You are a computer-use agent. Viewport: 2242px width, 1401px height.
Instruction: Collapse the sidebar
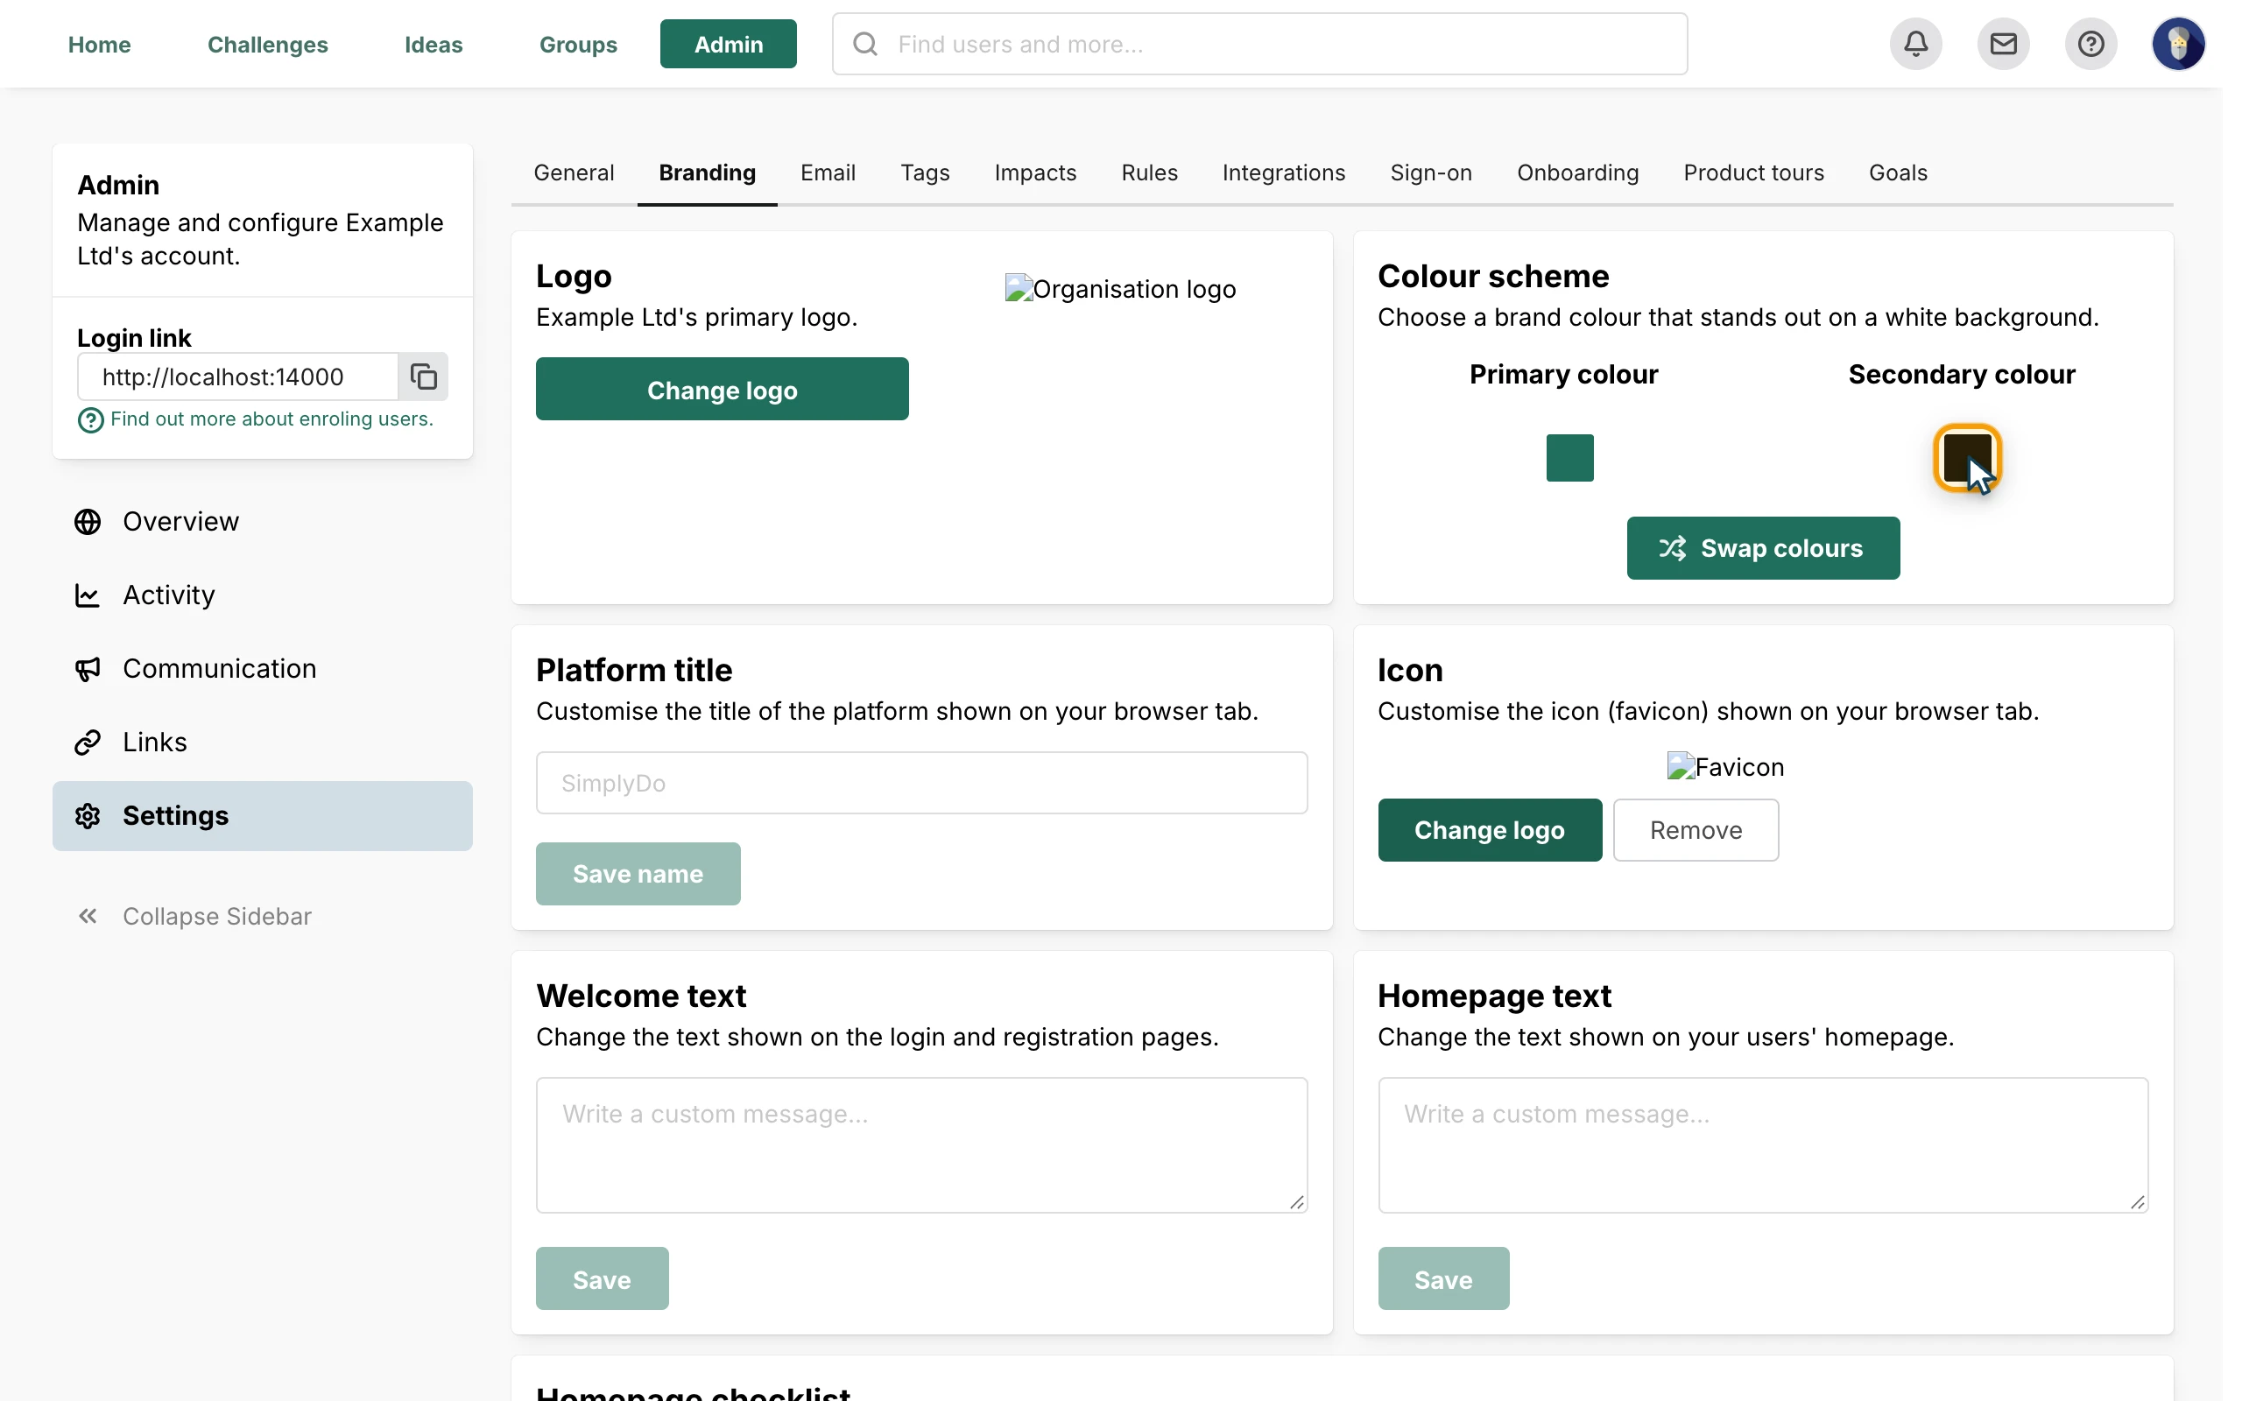(194, 916)
